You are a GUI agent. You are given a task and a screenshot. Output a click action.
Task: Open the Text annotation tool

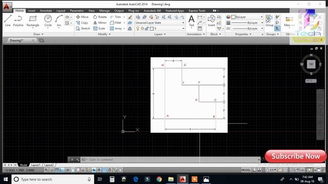click(x=191, y=21)
